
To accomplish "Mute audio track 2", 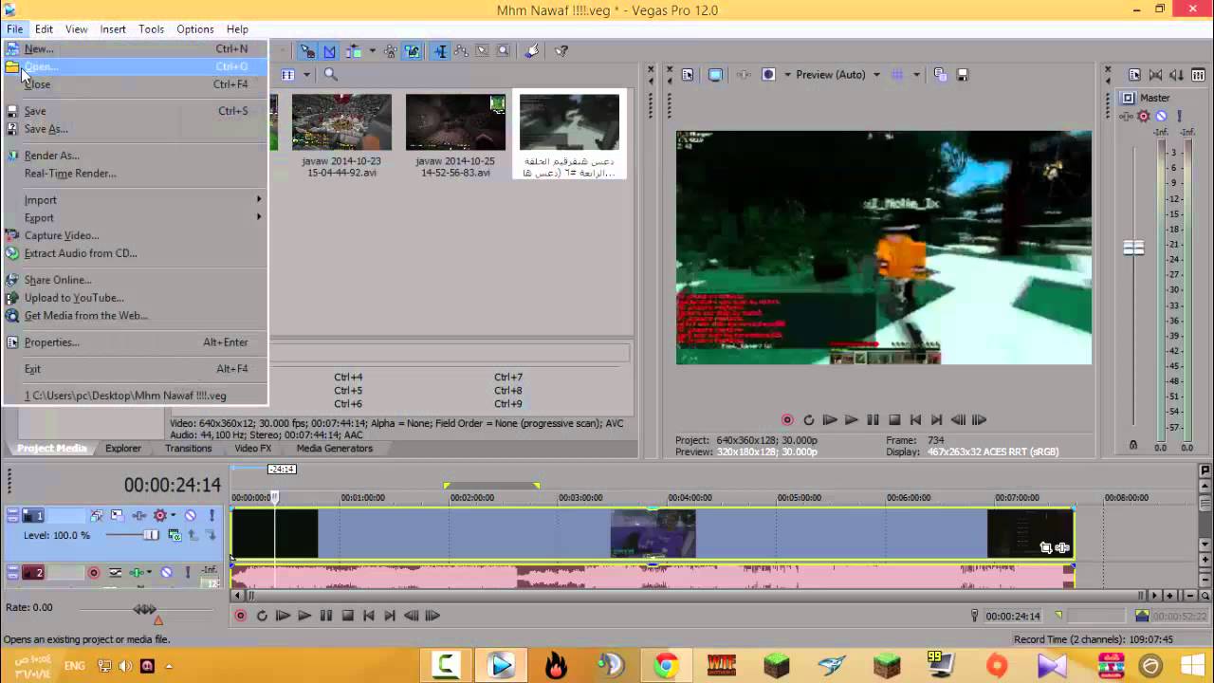I will 166,572.
